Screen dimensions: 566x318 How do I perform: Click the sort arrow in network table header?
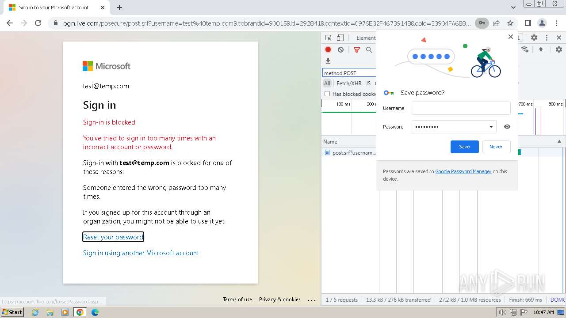coord(559,141)
